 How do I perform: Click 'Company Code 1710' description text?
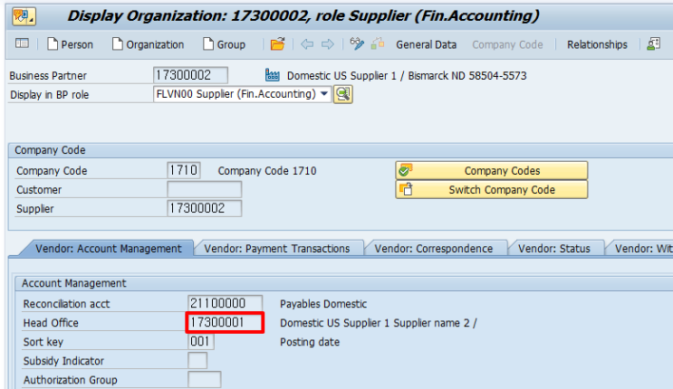[267, 171]
